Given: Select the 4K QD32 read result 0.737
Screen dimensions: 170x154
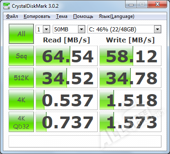Looking at the screenshot, I should click(67, 122).
